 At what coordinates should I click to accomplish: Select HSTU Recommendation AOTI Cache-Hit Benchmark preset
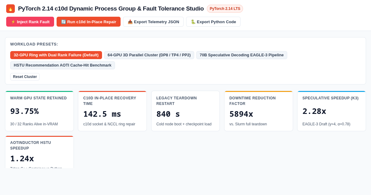click(62, 65)
